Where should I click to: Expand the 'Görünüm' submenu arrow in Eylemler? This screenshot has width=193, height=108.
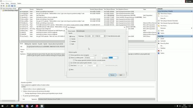click(x=192, y=28)
